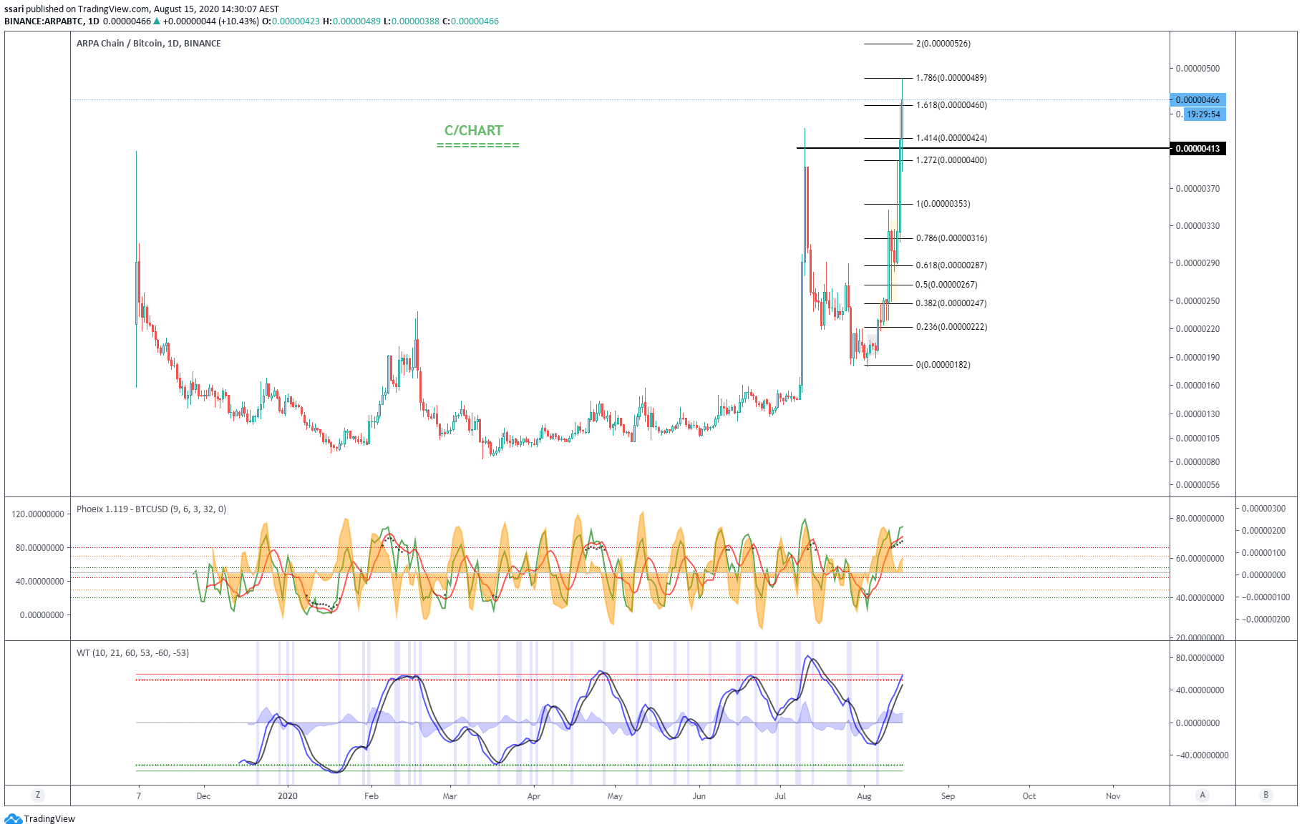Image resolution: width=1302 pixels, height=832 pixels.
Task: Click the 1(0.00000353) Fibonacci level
Action: pos(943,204)
